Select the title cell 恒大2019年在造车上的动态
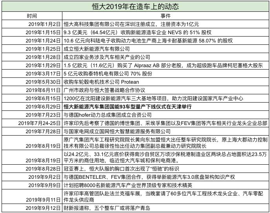 pos(135,7)
